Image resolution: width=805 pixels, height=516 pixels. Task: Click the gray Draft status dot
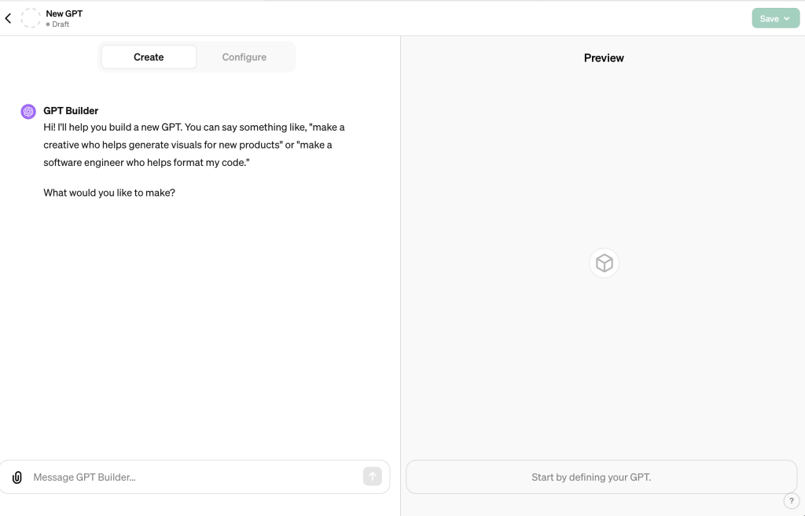click(48, 24)
